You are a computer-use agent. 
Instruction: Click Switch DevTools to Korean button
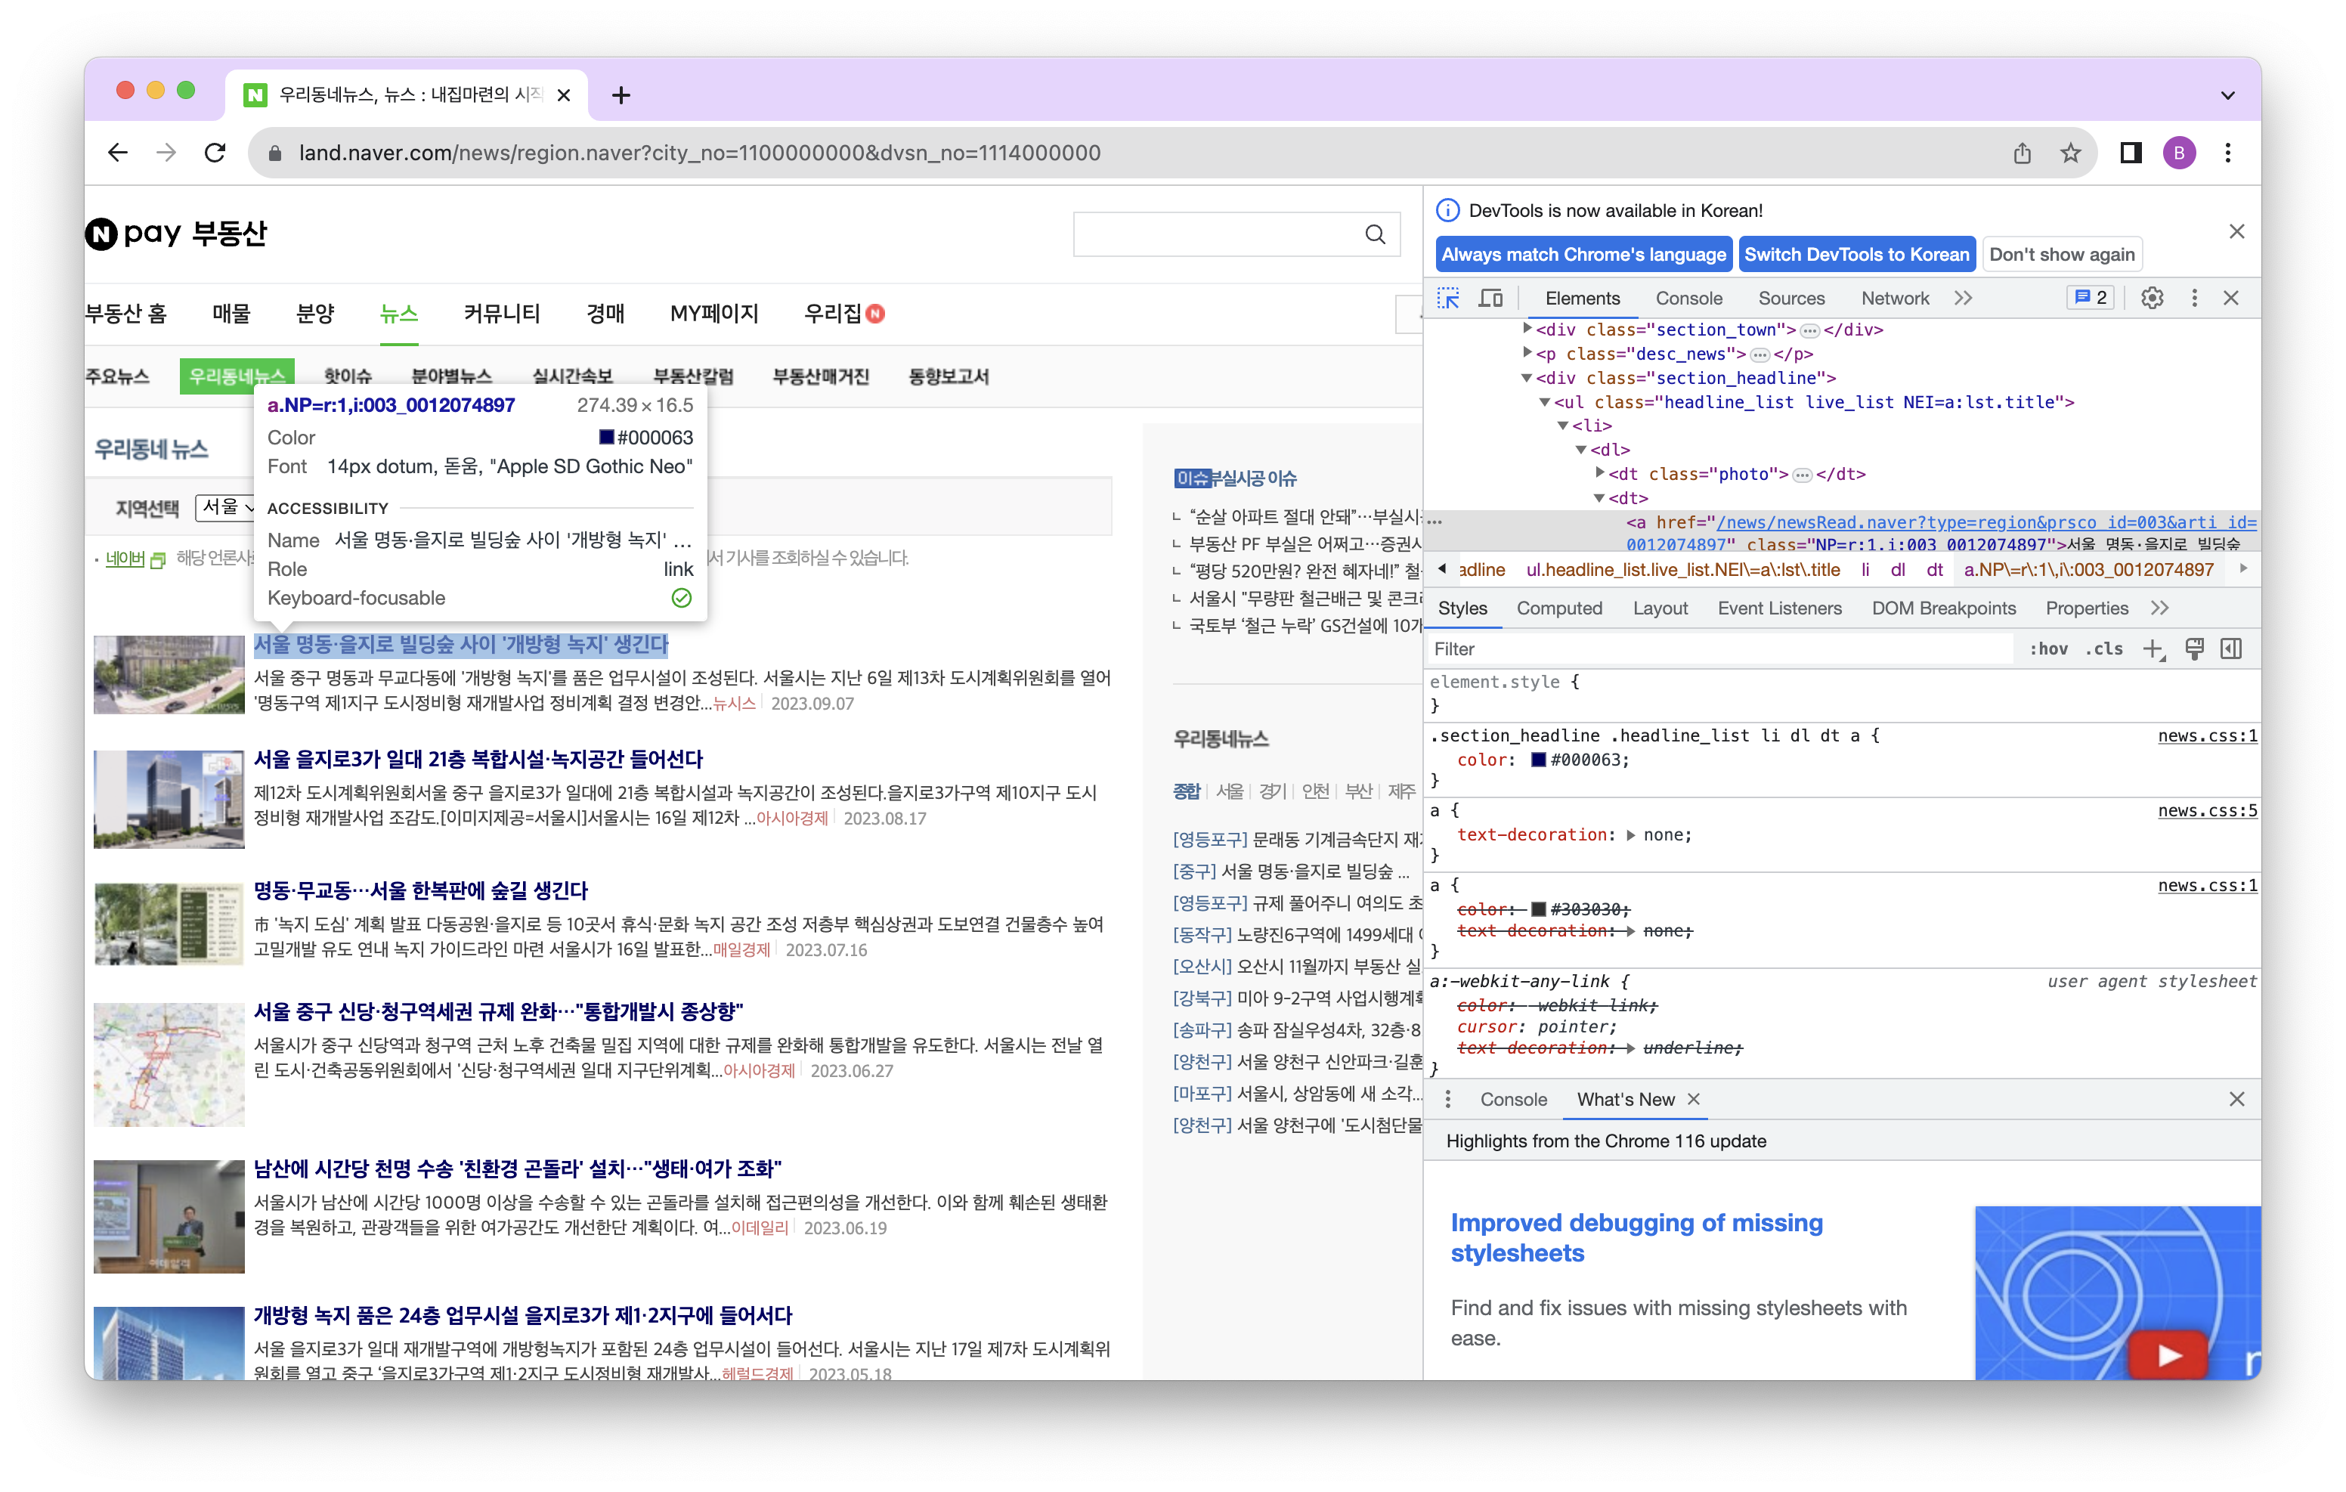click(x=1856, y=255)
